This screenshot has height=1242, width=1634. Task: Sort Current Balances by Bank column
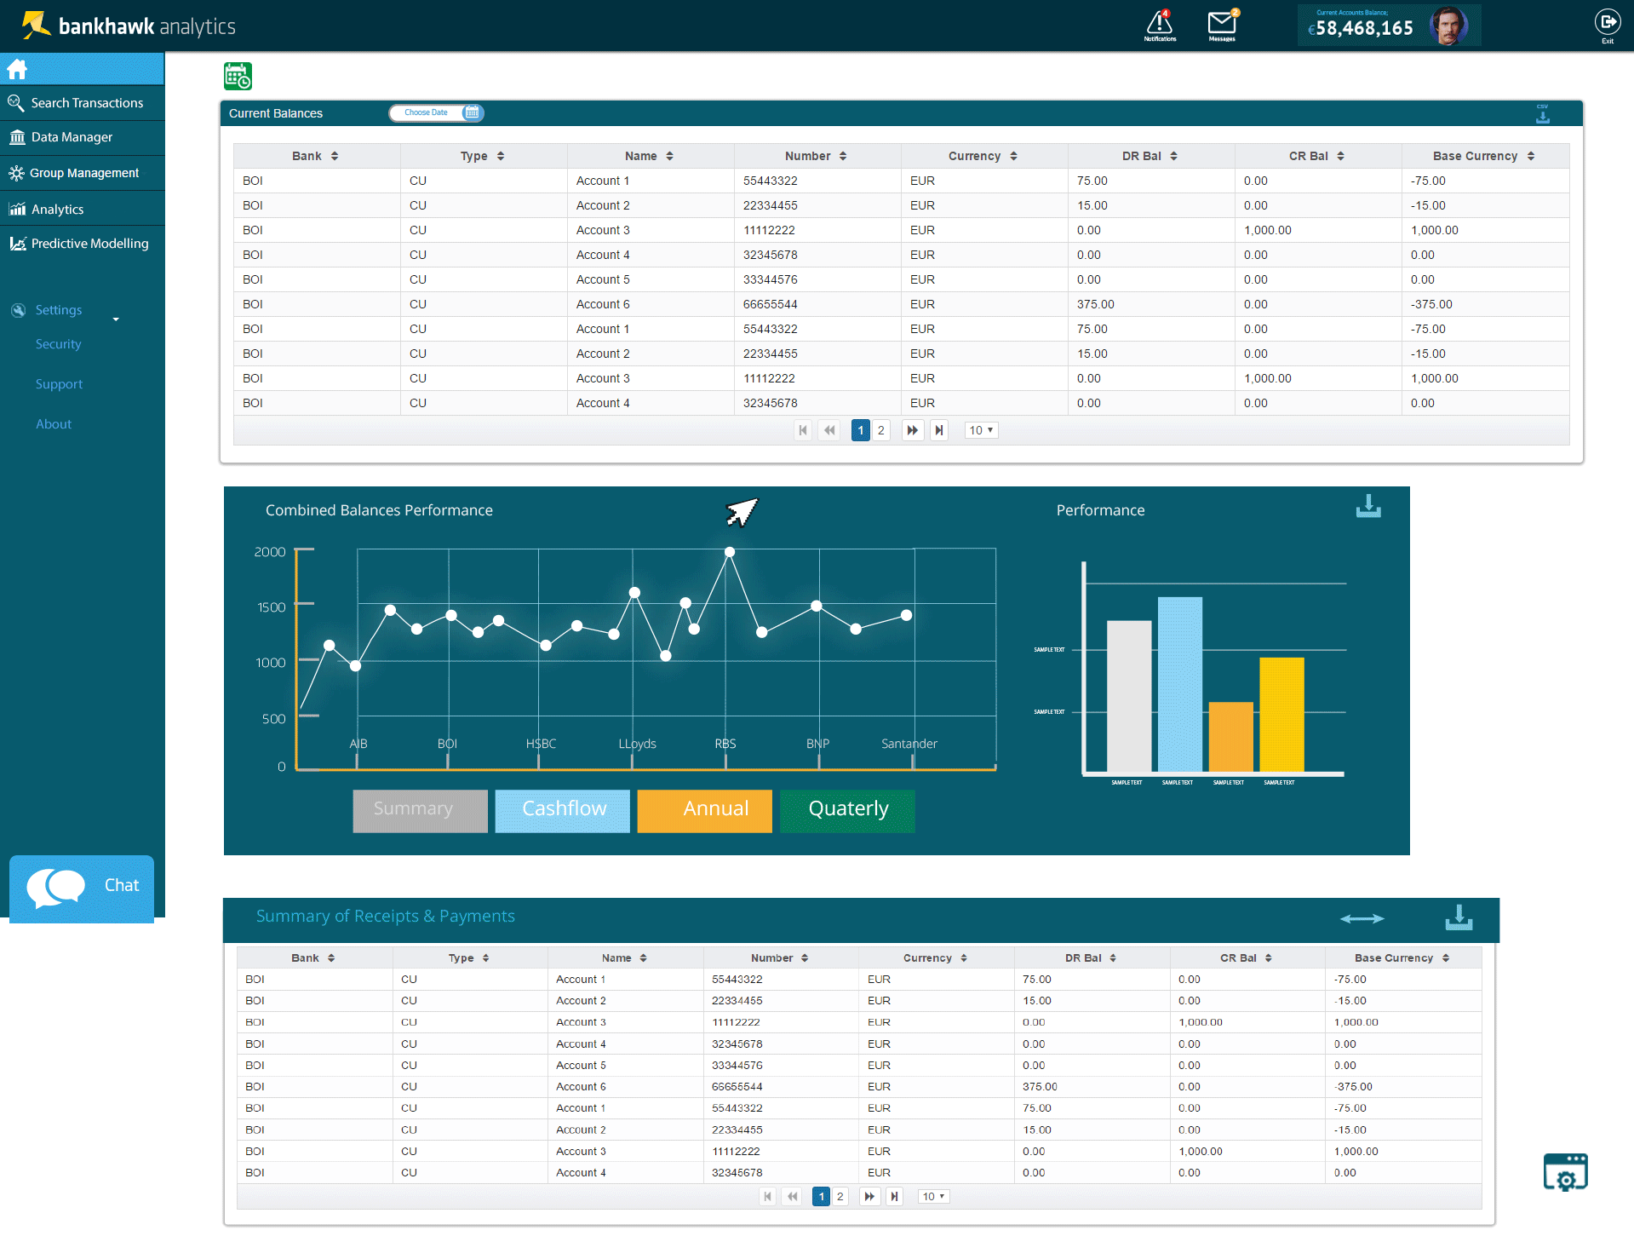click(335, 156)
